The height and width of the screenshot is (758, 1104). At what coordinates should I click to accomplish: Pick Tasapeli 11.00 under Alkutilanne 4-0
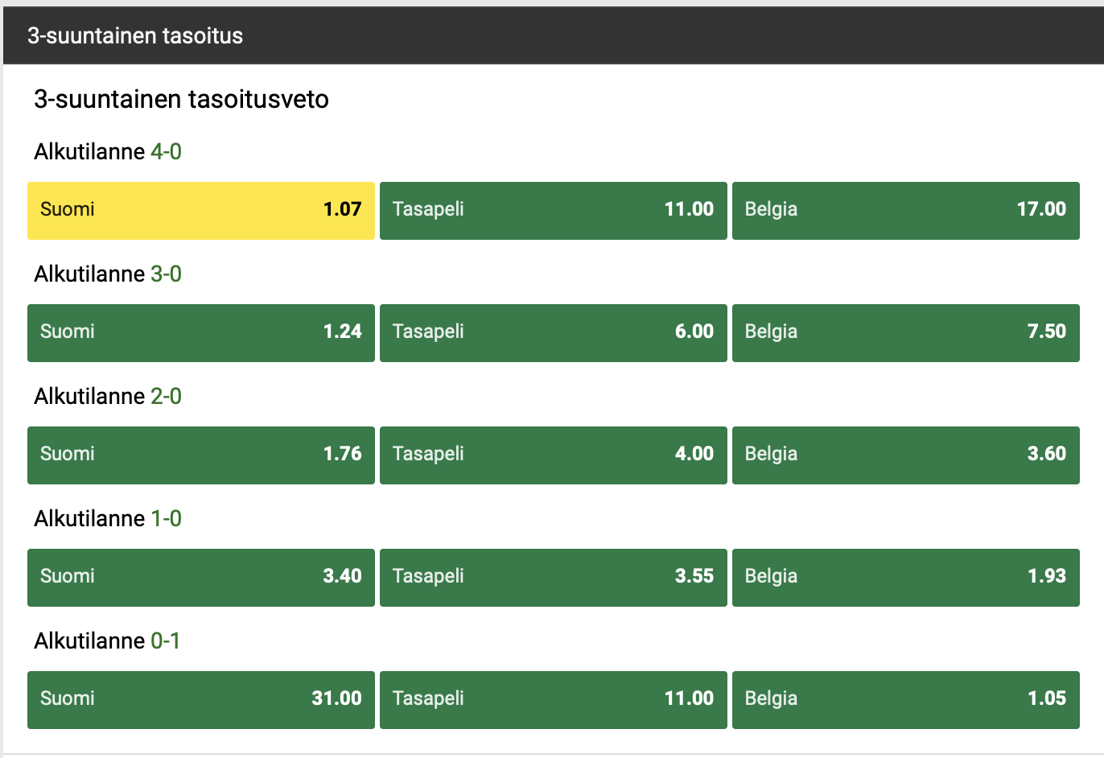pyautogui.click(x=554, y=211)
